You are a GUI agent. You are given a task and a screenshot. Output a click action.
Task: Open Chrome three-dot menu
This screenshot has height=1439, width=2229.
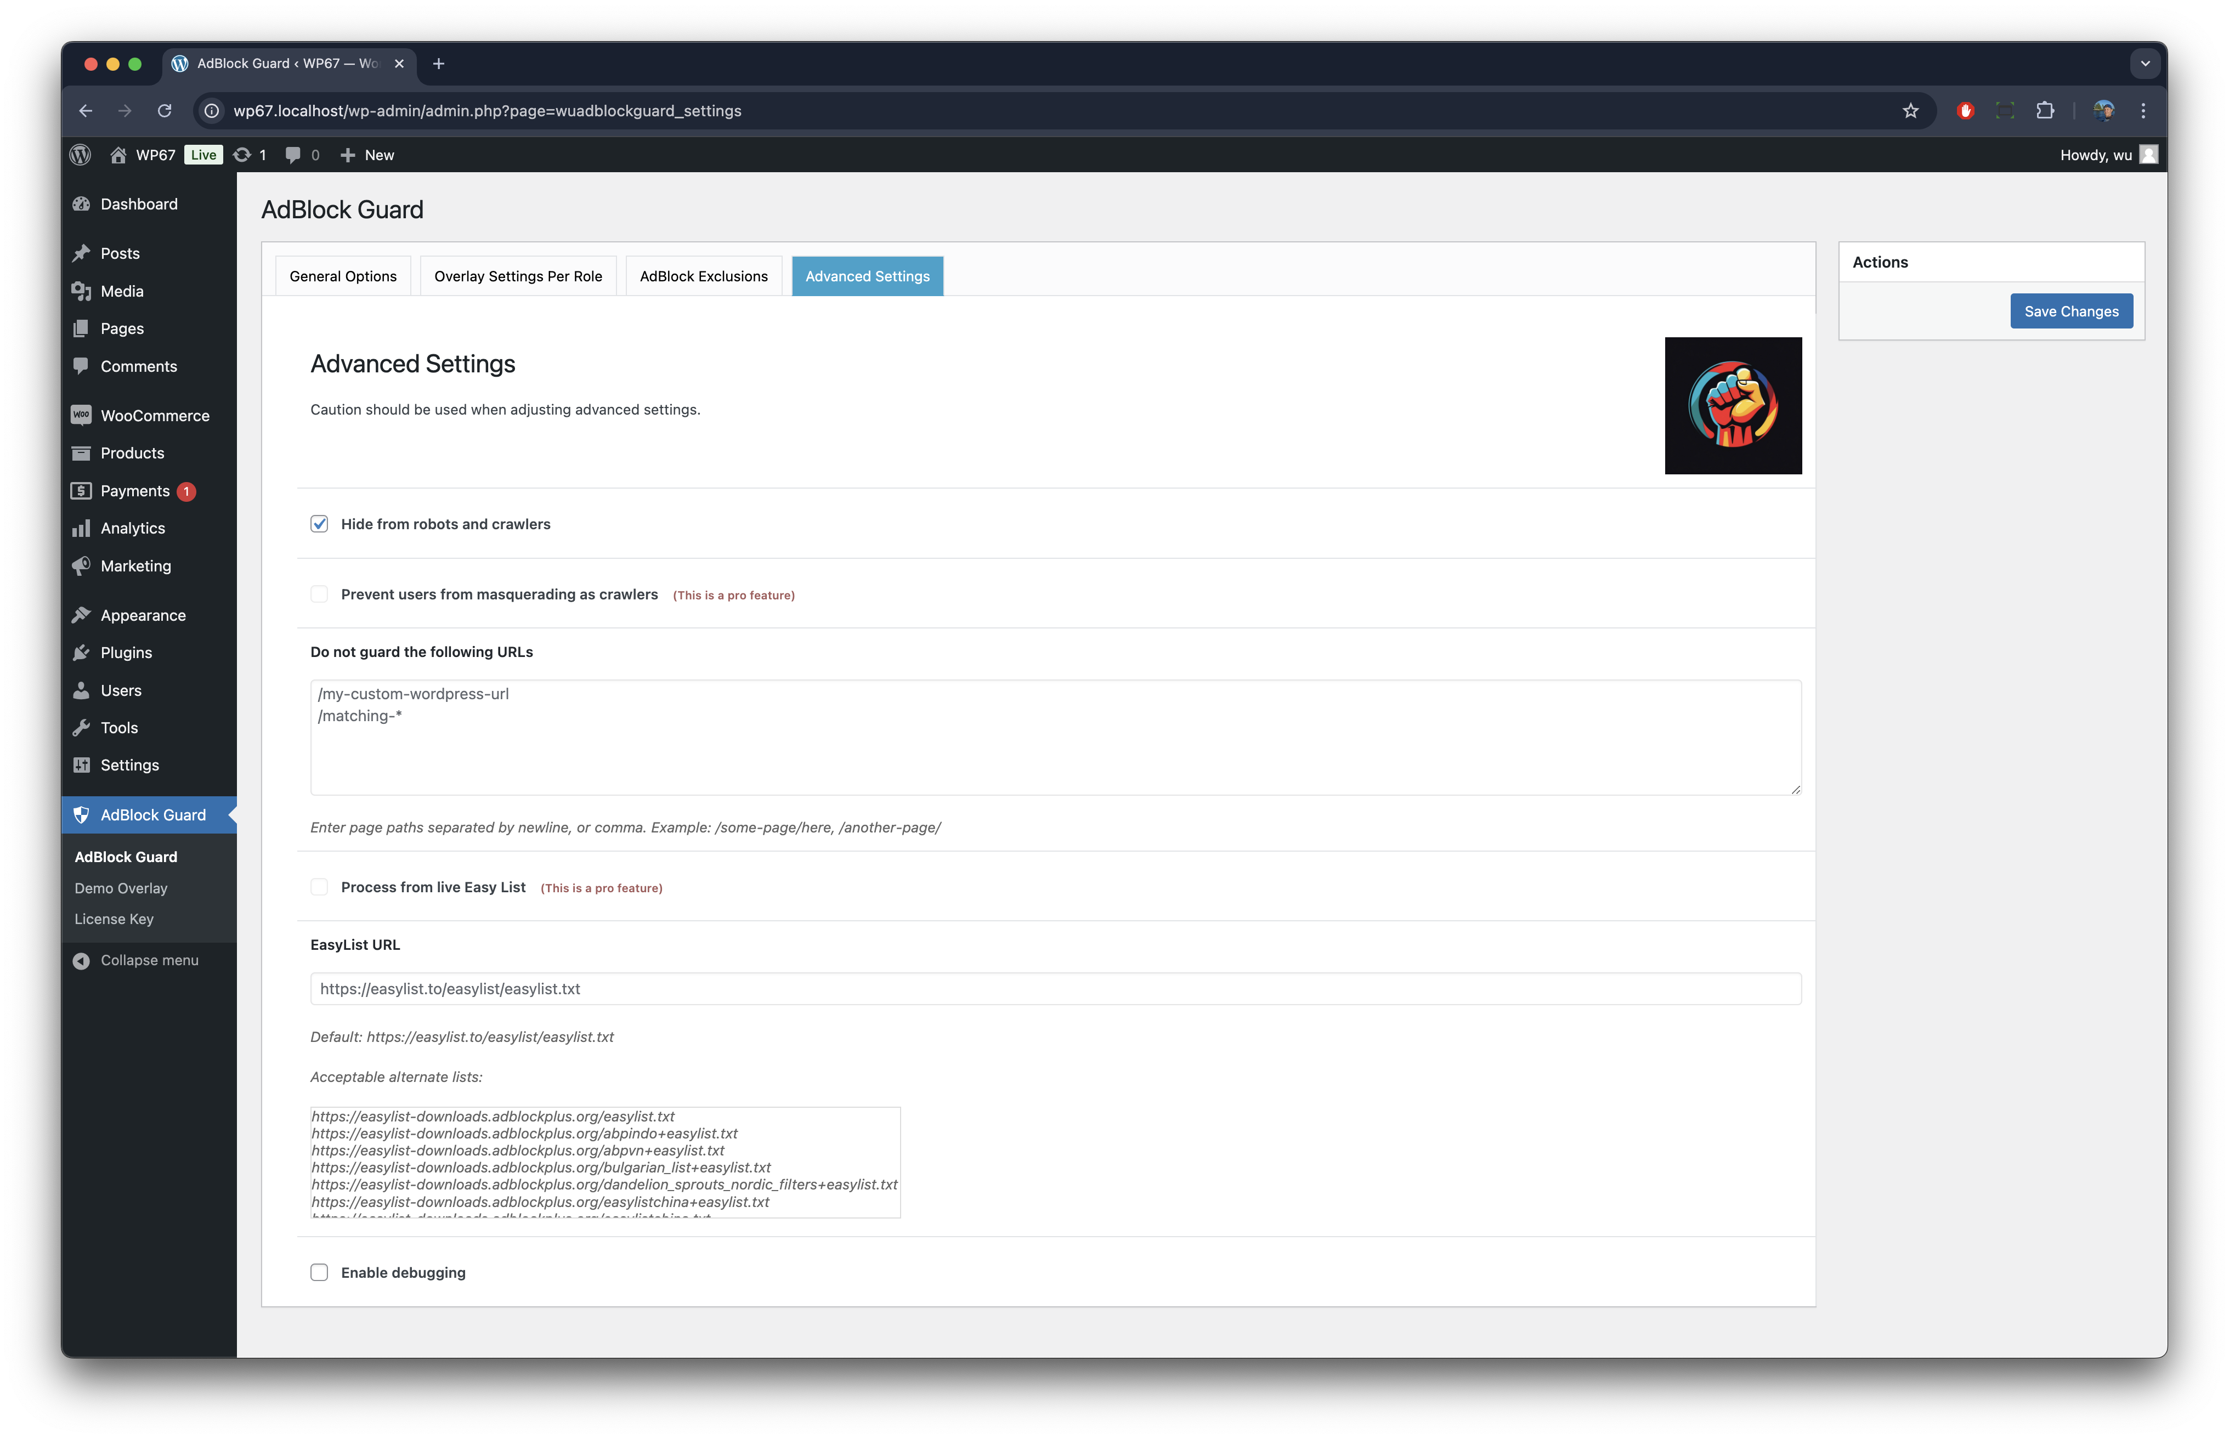(x=2143, y=110)
